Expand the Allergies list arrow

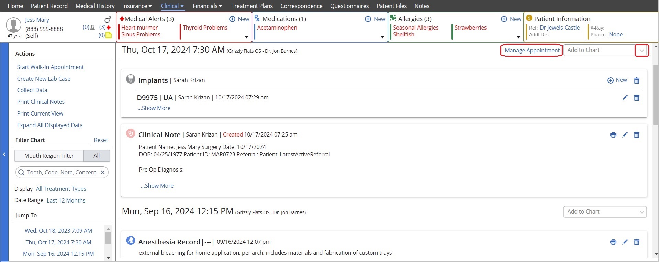click(x=518, y=37)
